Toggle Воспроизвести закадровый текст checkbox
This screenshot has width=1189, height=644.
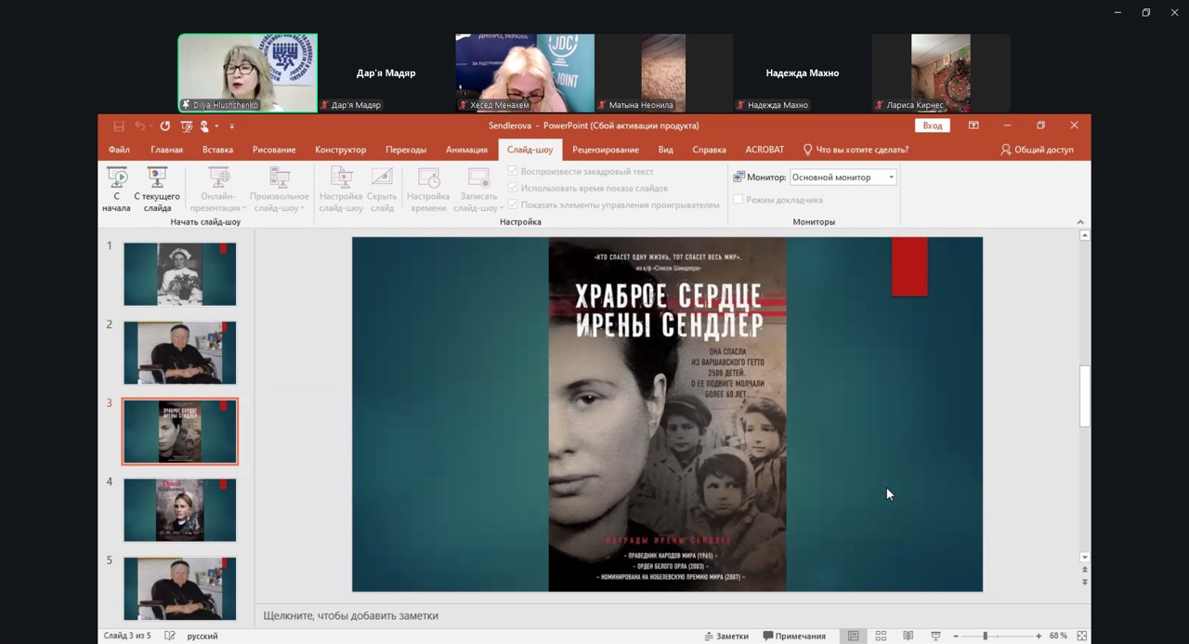513,172
